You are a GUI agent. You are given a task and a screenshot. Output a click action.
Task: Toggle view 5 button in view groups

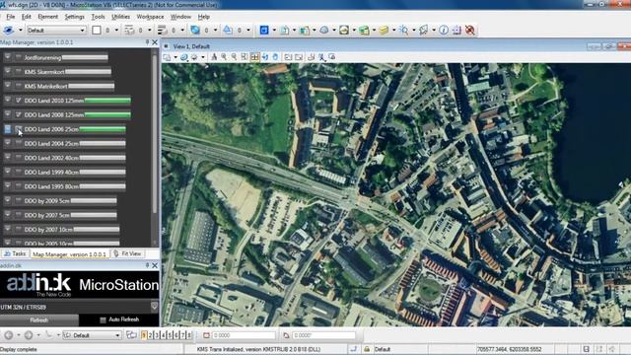pyautogui.click(x=170, y=335)
